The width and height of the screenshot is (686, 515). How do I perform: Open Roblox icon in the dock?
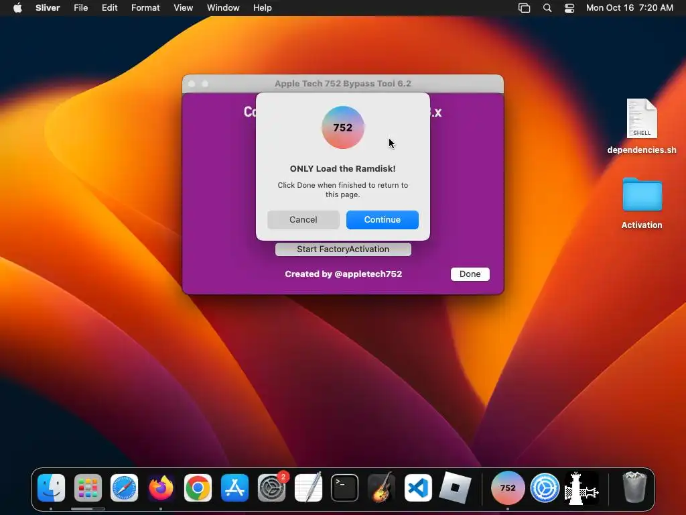(455, 488)
